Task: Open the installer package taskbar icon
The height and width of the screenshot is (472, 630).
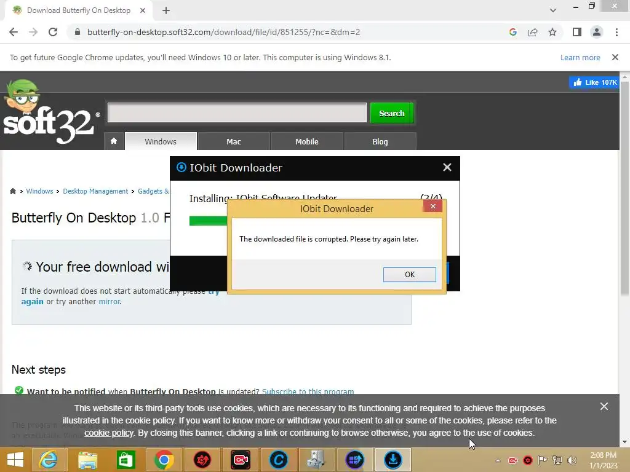Action: 316,460
